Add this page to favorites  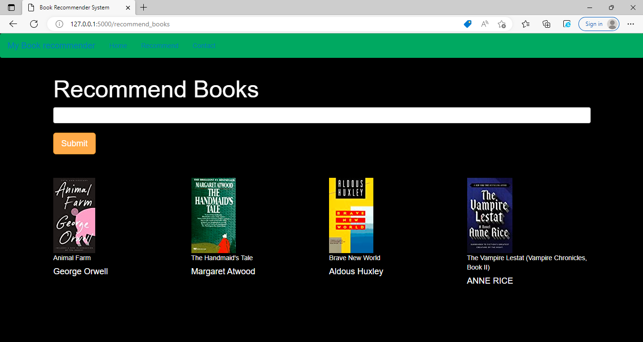[502, 24]
